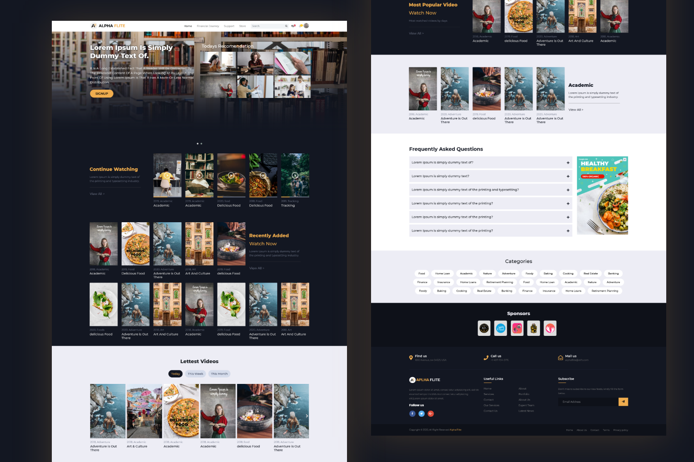Click the Latest News footer link
Screen dimensions: 694x462
[526, 411]
